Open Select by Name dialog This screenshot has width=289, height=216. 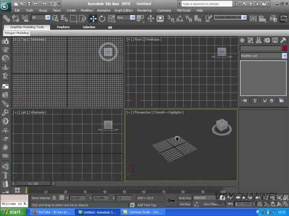click(x=64, y=19)
